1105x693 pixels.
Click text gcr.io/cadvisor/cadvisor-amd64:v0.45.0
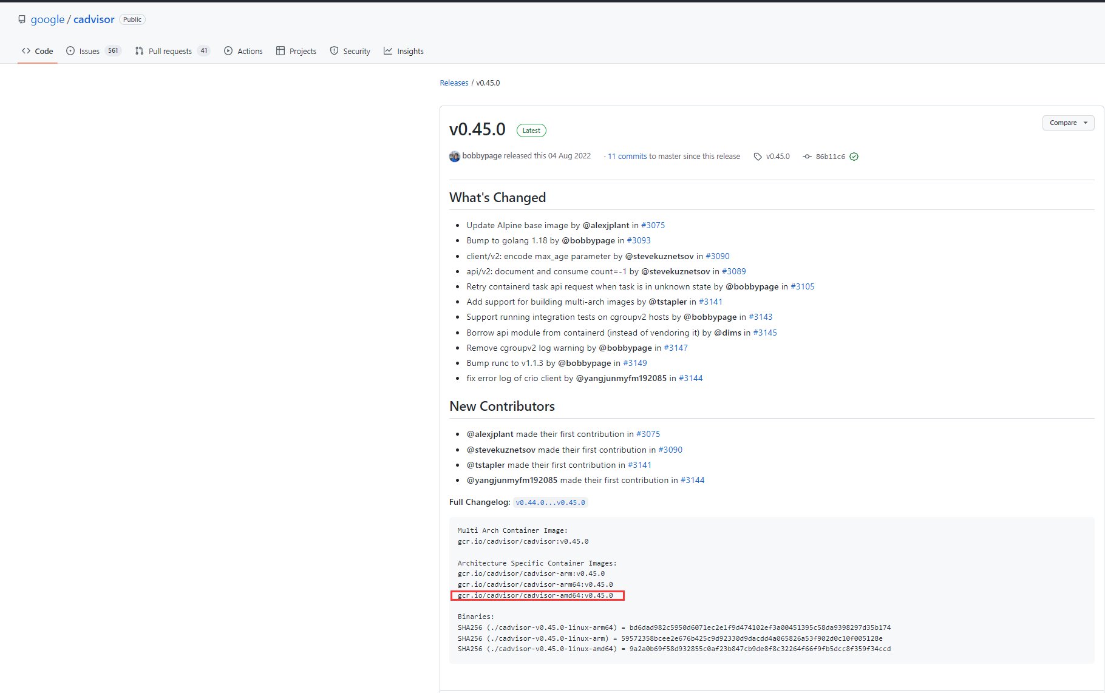pyautogui.click(x=535, y=595)
